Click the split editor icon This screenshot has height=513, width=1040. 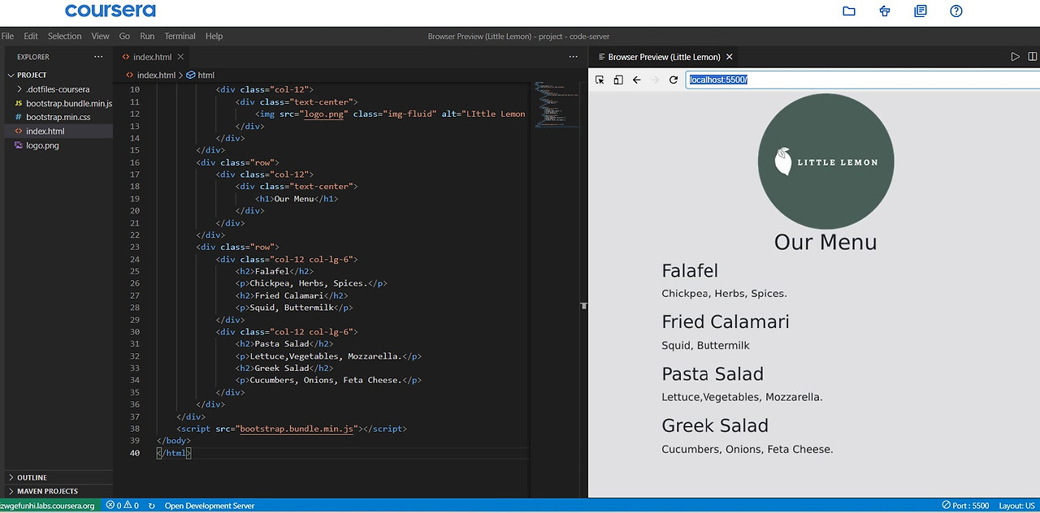pyautogui.click(x=1033, y=57)
